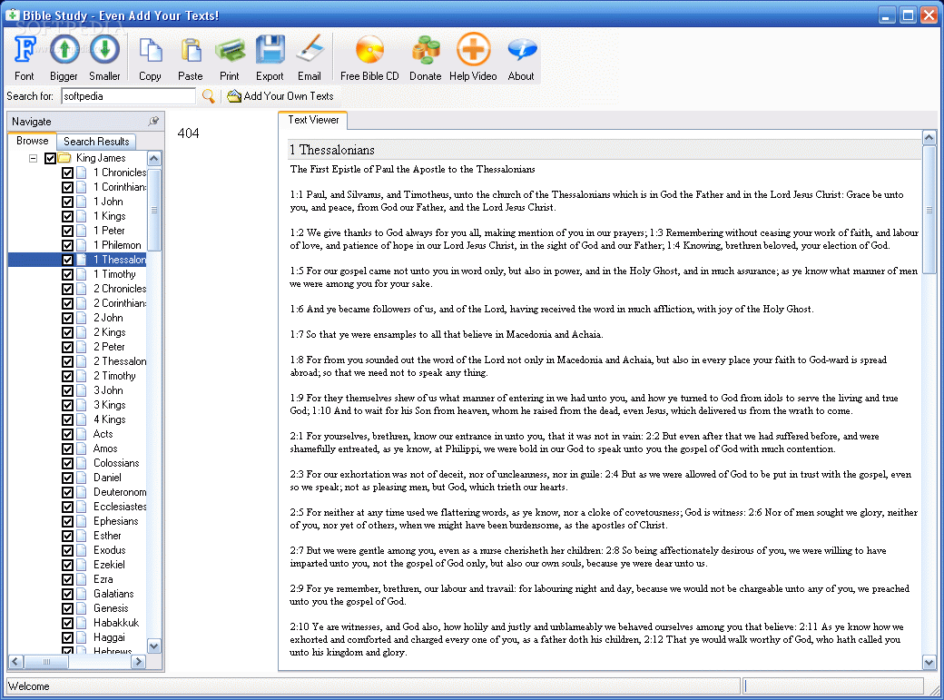The image size is (944, 700).
Task: Click the Free Bible CD icon
Action: tap(369, 49)
